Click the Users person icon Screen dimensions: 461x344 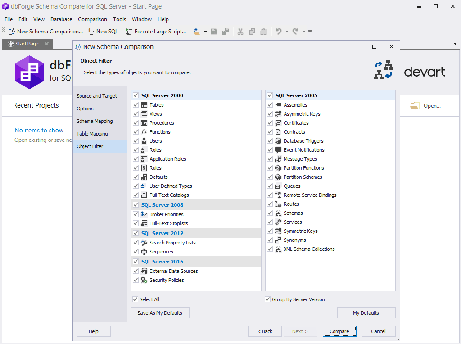tap(144, 141)
